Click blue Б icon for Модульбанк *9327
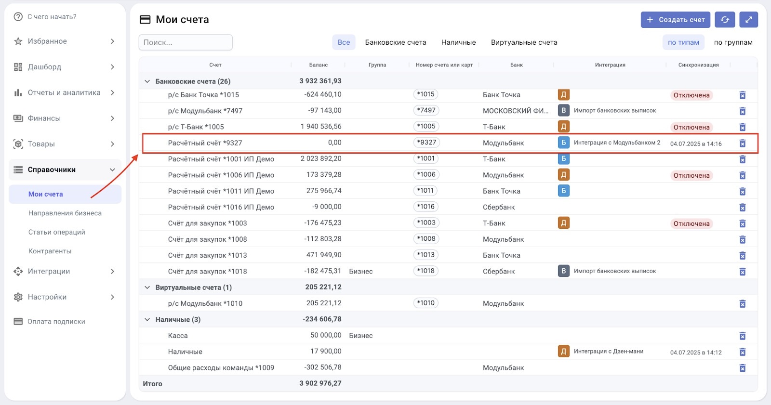This screenshot has height=405, width=771. tap(563, 143)
